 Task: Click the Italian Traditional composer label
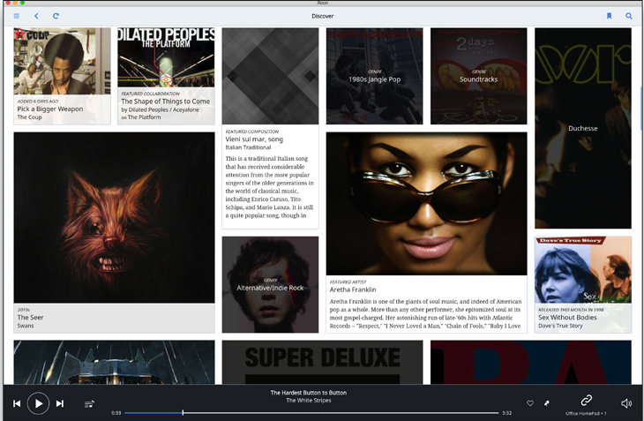tap(248, 147)
